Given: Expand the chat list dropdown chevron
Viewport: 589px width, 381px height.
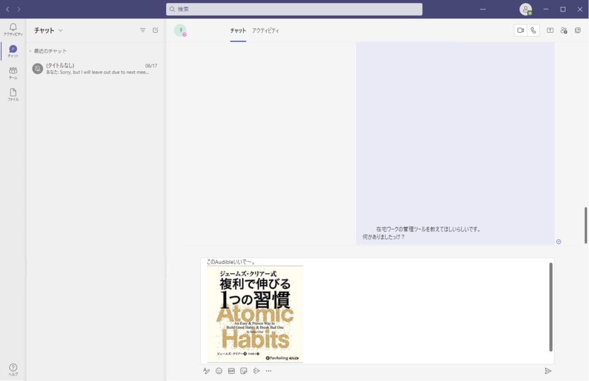Looking at the screenshot, I should click(x=60, y=30).
